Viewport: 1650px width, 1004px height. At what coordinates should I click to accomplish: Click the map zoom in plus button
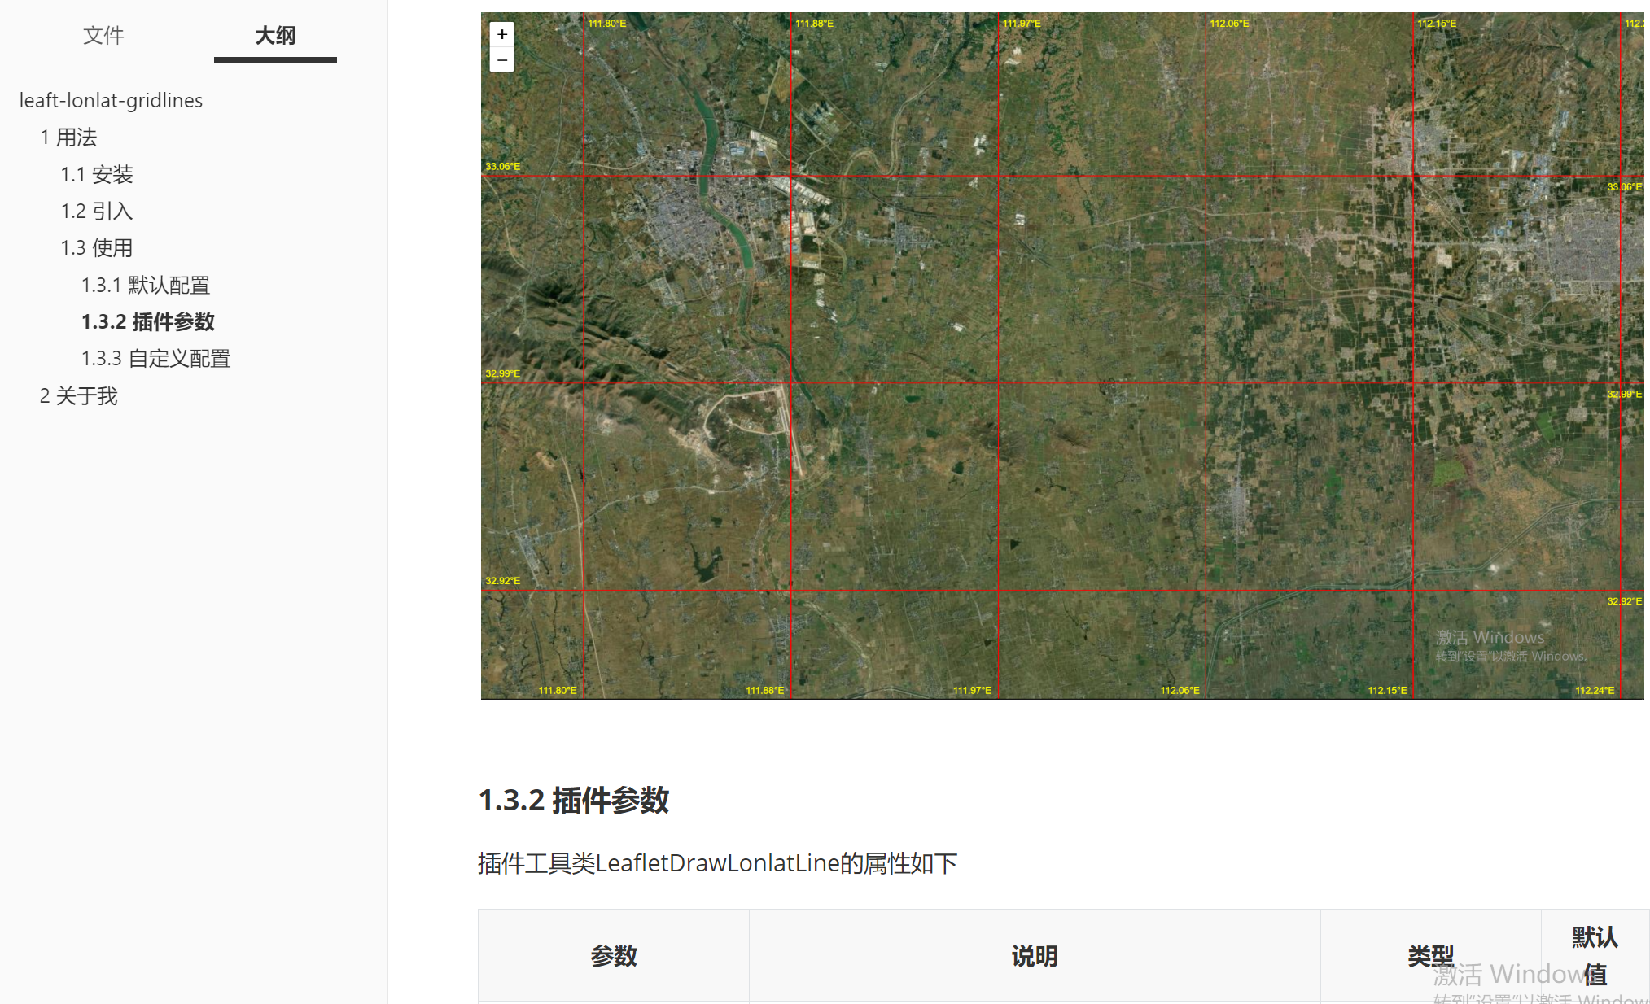click(x=502, y=34)
